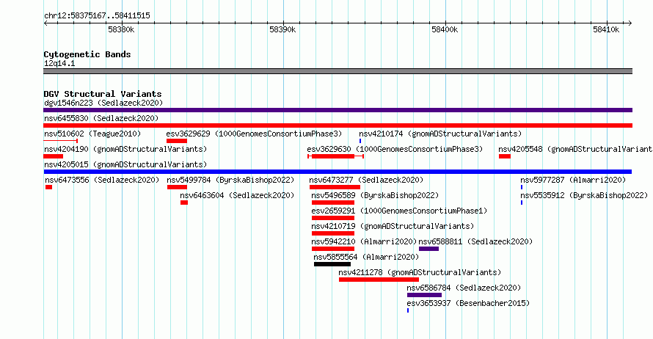Open the nsv6455830 (Sedlazeck2020) label

click(x=101, y=118)
